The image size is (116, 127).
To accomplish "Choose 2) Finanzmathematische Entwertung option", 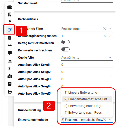I will tap(87, 99).
